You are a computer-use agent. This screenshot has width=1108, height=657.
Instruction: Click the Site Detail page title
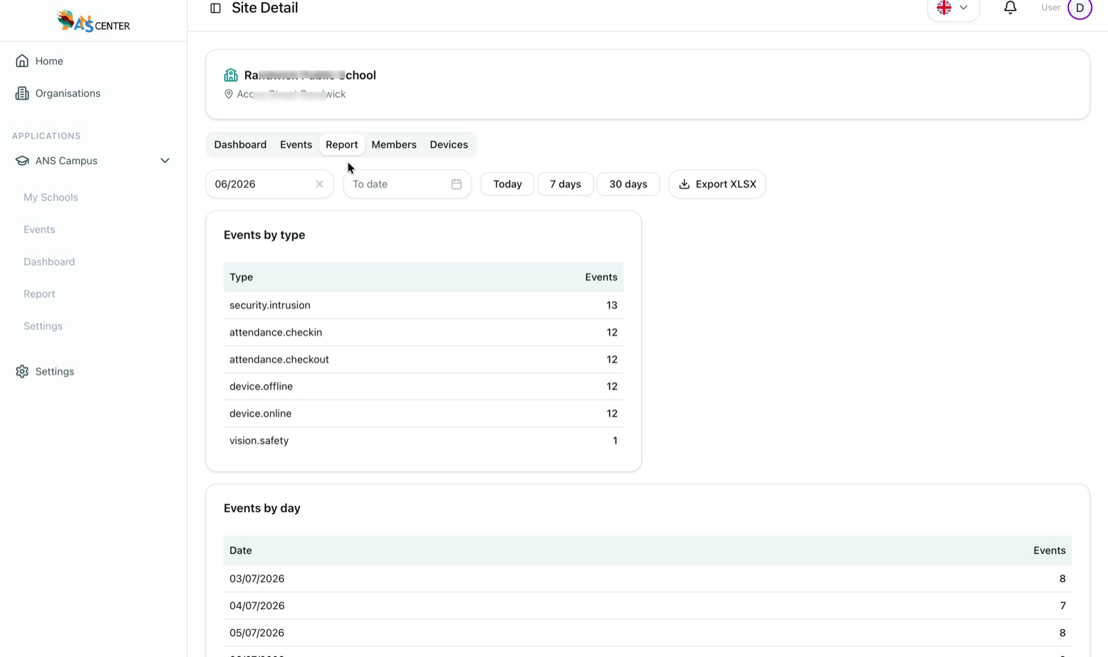tap(265, 8)
